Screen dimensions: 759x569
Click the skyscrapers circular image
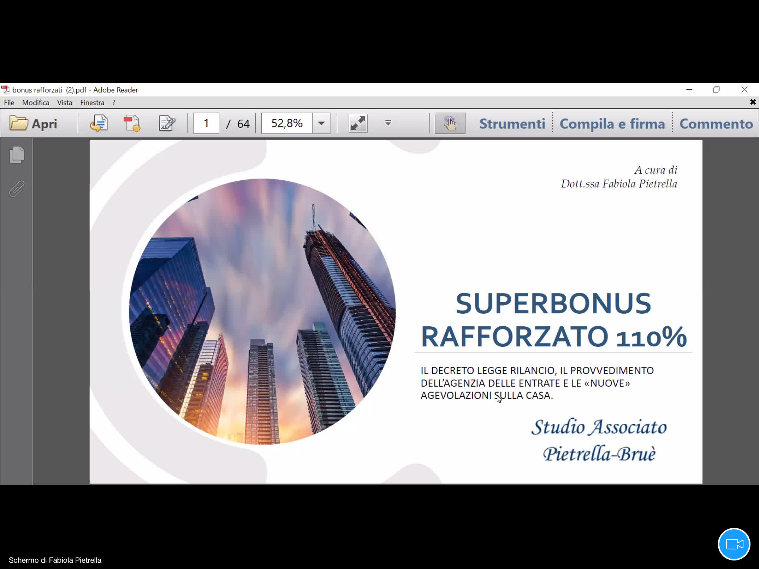262,312
